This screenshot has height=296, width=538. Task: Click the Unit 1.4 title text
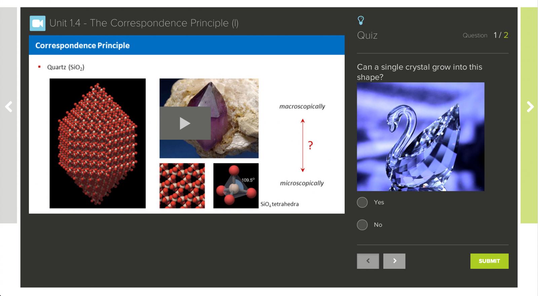(144, 23)
